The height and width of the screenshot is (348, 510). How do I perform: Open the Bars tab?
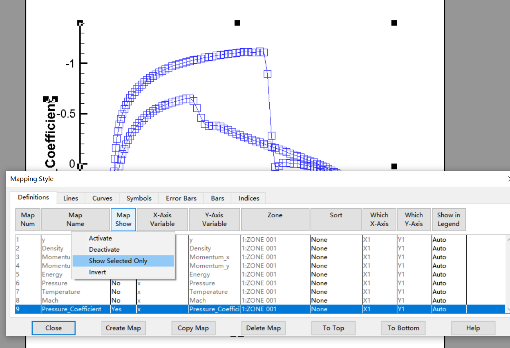click(x=217, y=198)
